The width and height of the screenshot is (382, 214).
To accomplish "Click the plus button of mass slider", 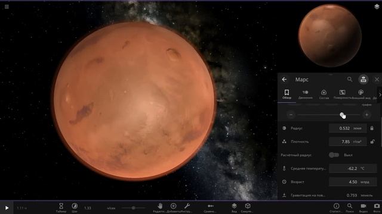I will click(366, 115).
